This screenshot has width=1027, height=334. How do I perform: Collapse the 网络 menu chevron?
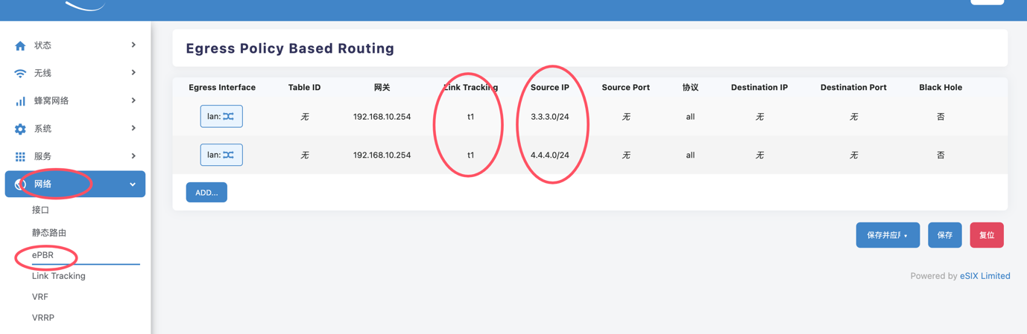[133, 184]
